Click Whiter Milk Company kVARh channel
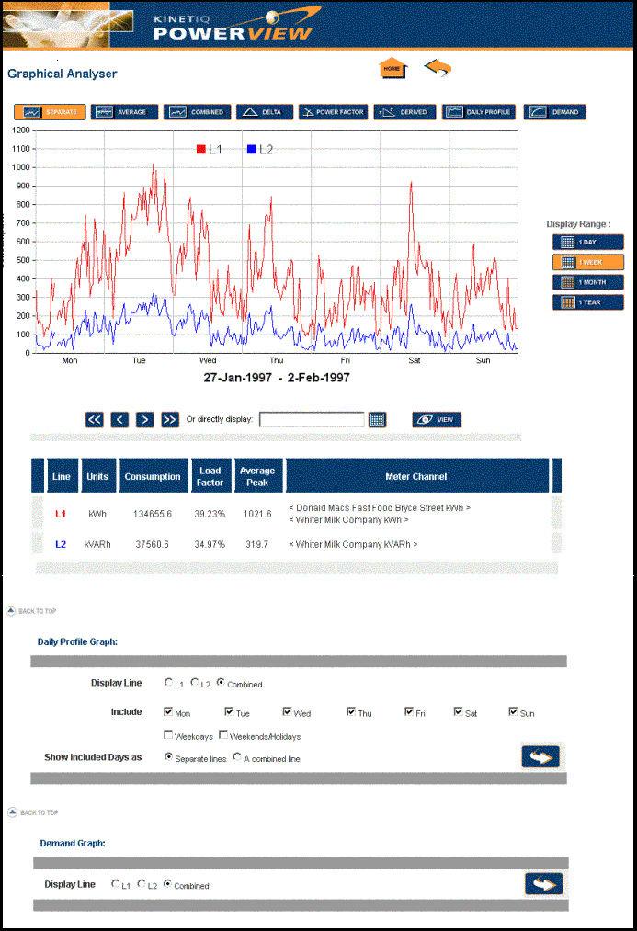Viewport: 637px width, 931px height. (353, 544)
